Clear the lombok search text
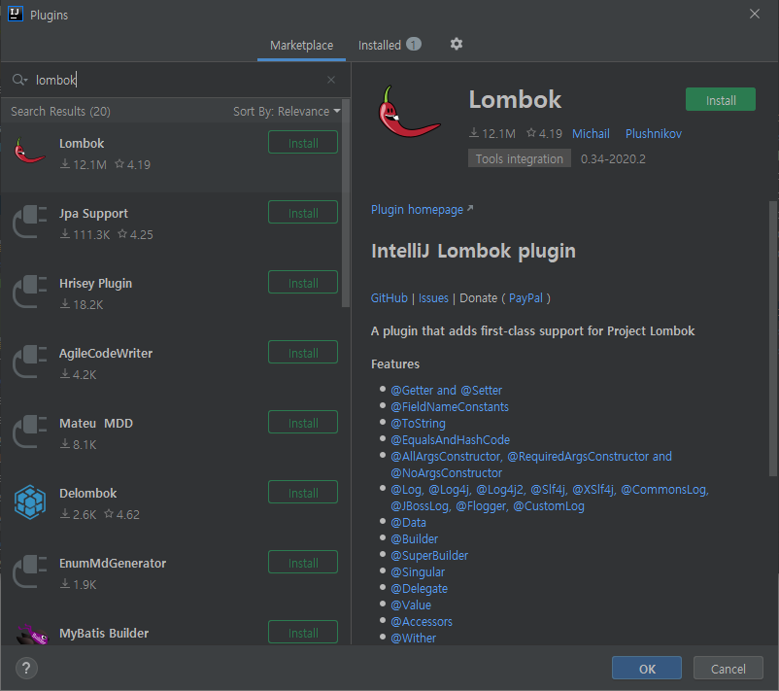779x691 pixels. (331, 80)
